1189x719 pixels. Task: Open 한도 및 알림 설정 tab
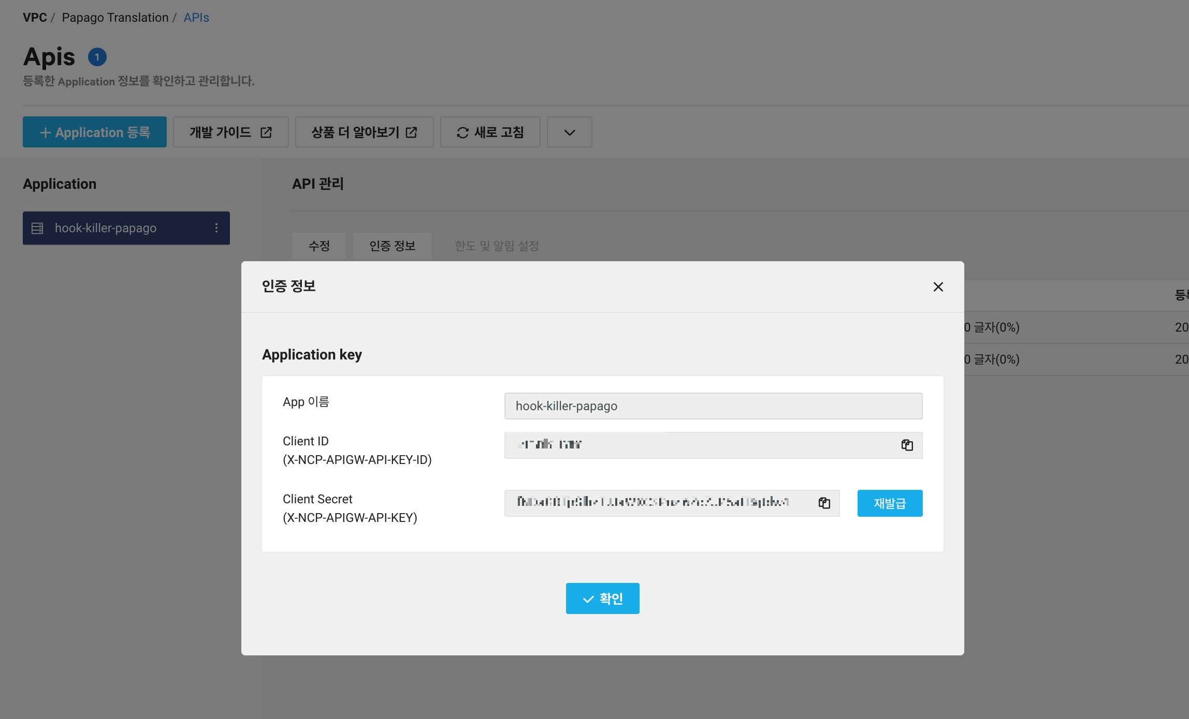(x=497, y=246)
